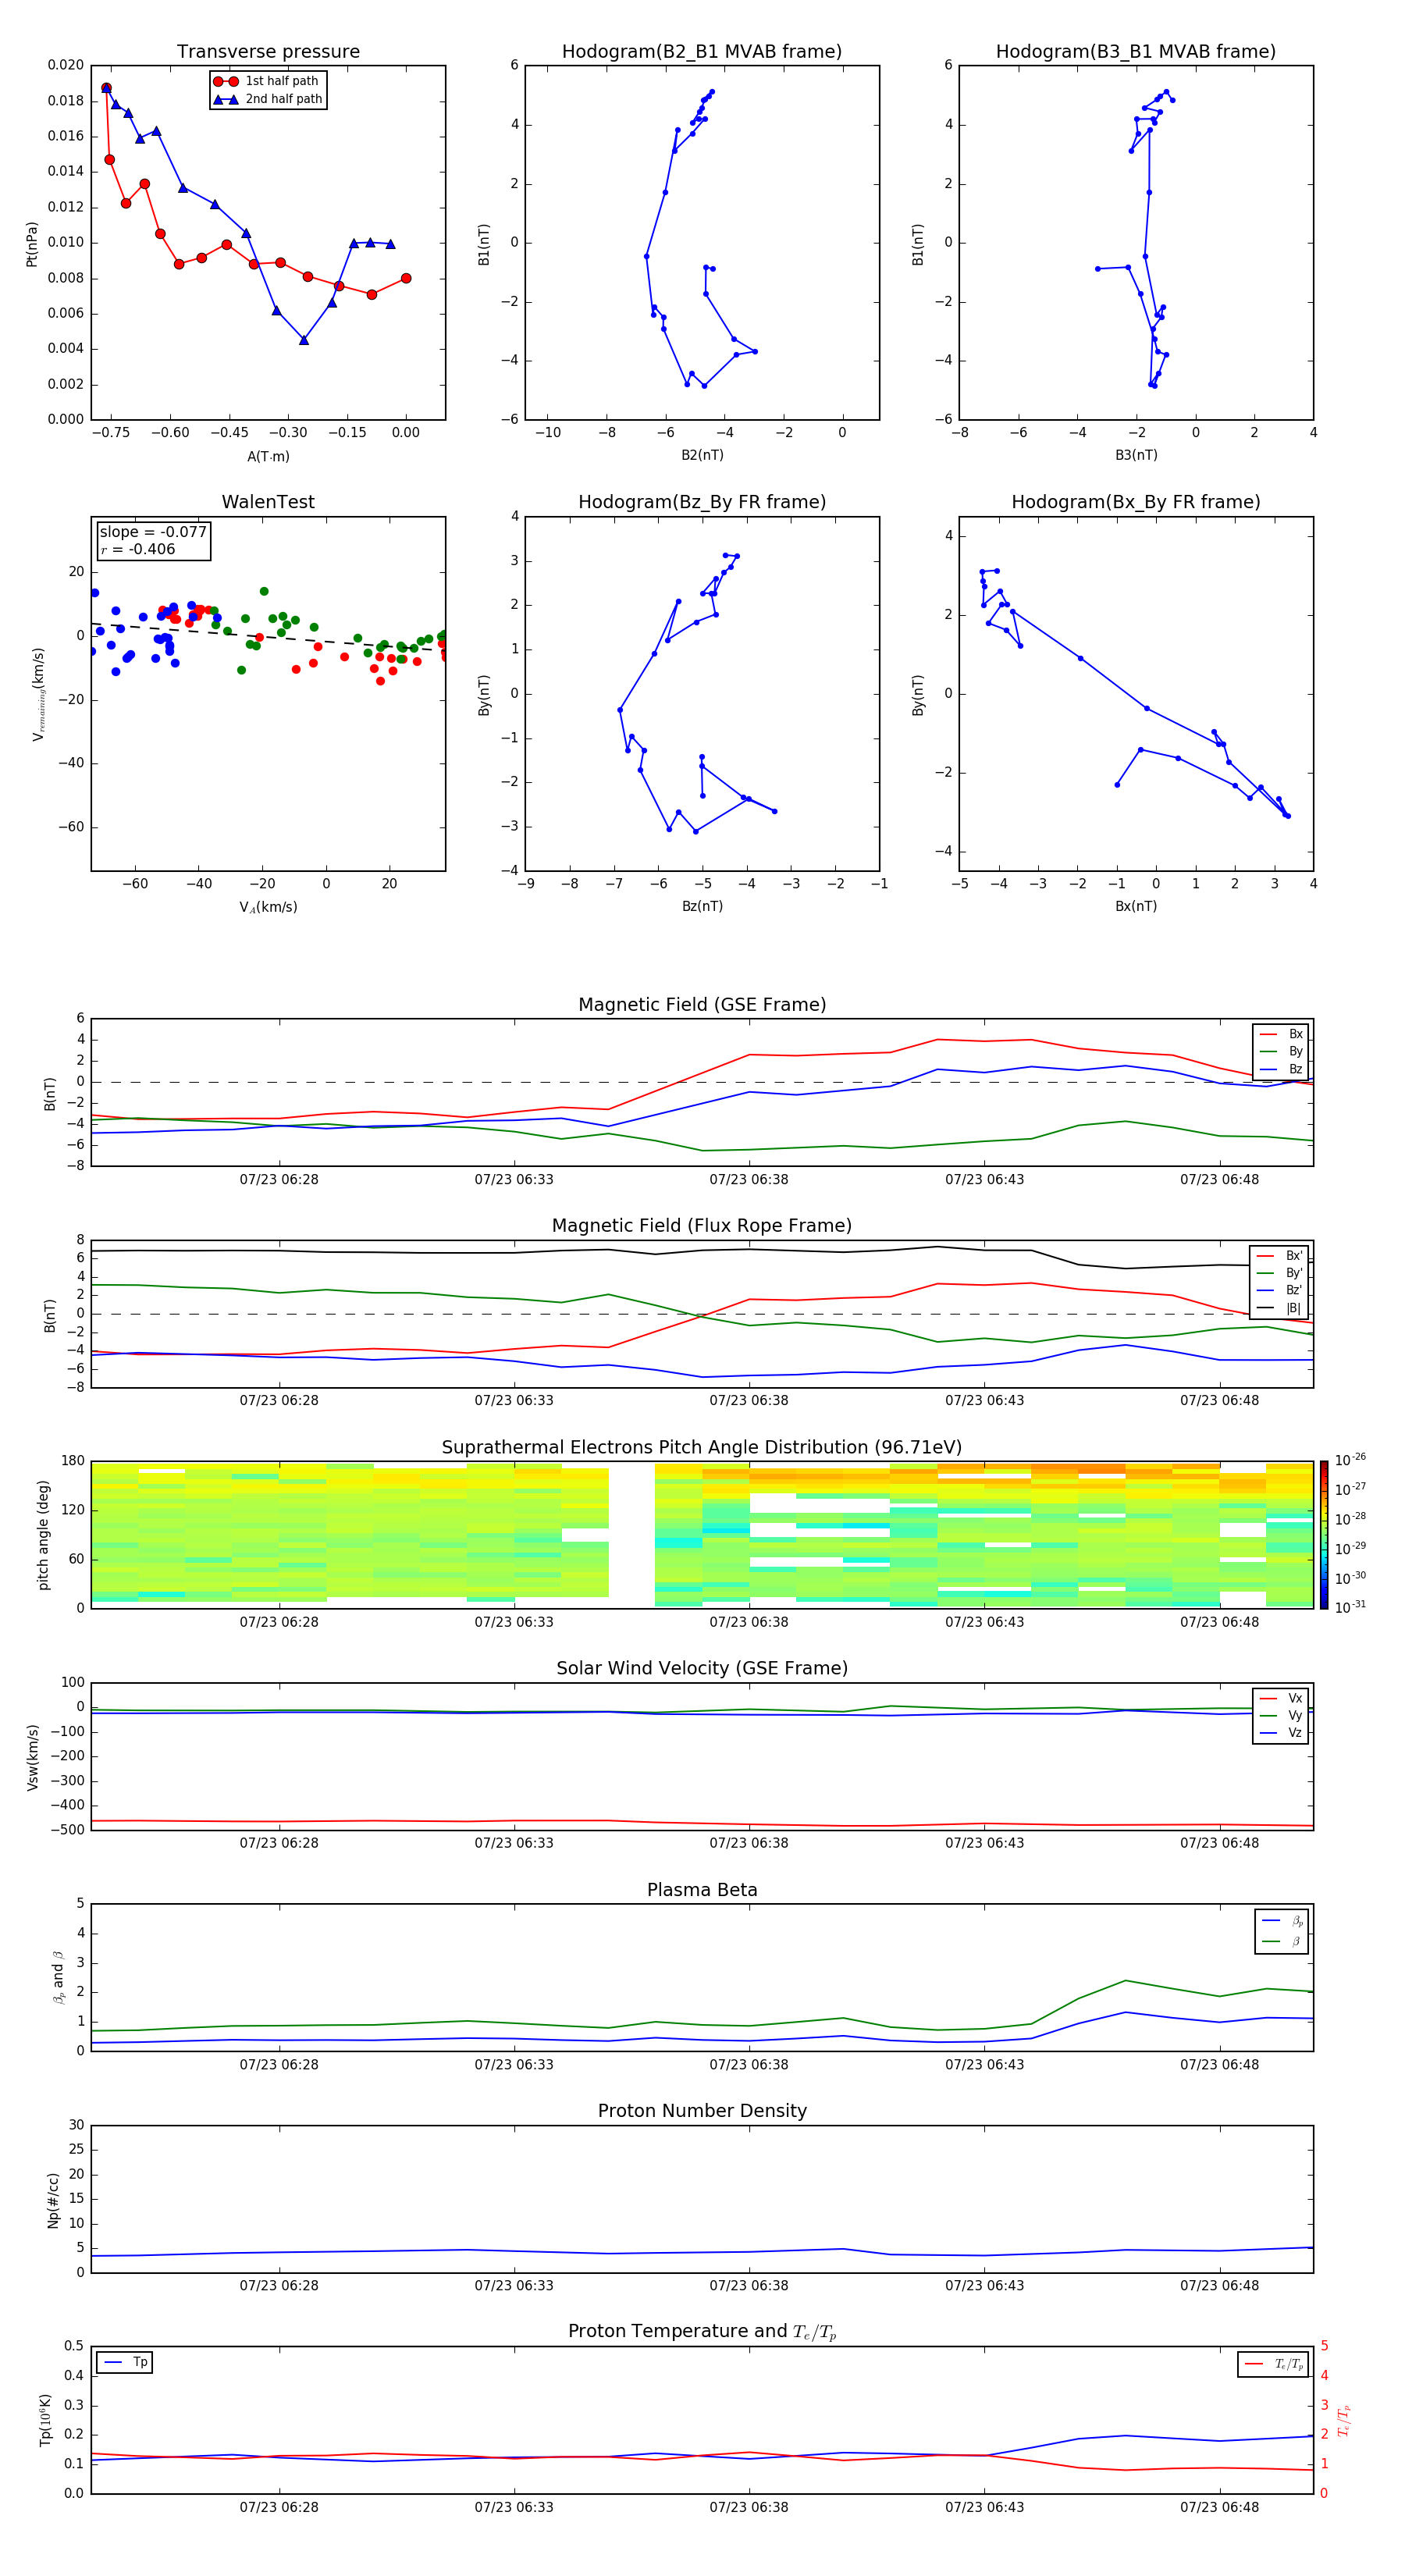Screen dimensions: 1405x2576
Task: Click the 'Proton Temperature and Te/Tp' title
Action: [702, 2332]
